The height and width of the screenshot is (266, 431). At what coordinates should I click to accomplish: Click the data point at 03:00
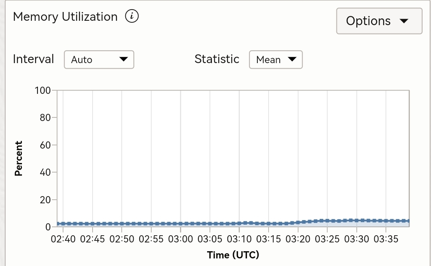[181, 224]
